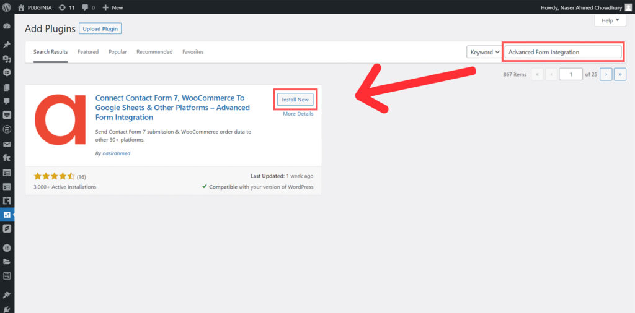The height and width of the screenshot is (313, 635).
Task: Switch to the Popular tab
Action: pyautogui.click(x=117, y=52)
